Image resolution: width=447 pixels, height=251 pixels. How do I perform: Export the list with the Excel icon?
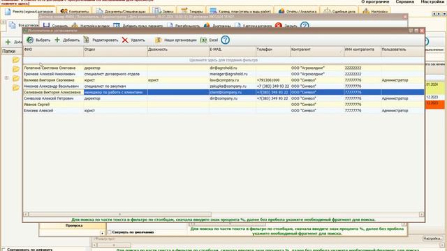(203, 40)
